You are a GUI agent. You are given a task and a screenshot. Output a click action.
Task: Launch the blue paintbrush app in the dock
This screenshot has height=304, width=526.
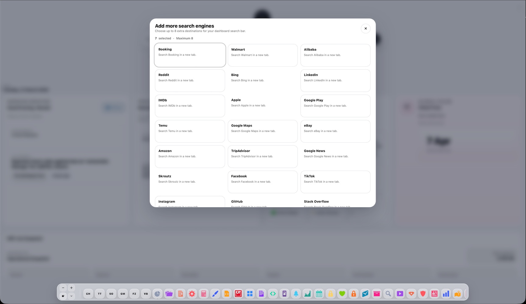point(215,294)
